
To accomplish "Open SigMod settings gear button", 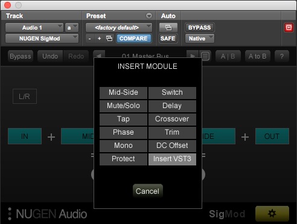I will tap(272, 213).
